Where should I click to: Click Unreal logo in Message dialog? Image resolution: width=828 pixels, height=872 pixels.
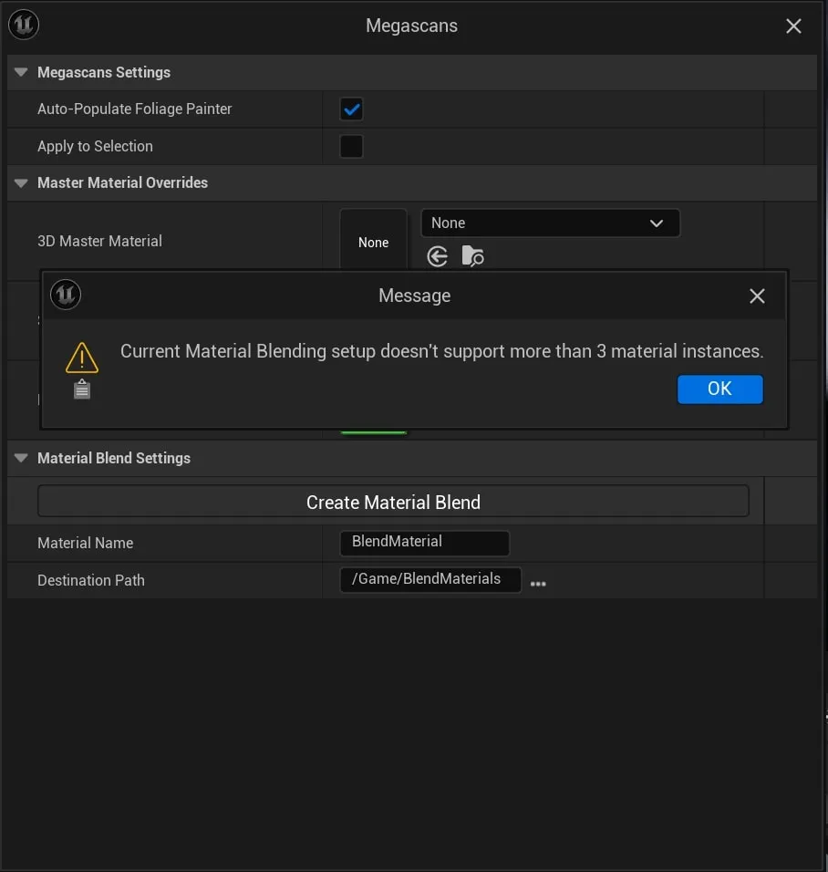tap(66, 295)
